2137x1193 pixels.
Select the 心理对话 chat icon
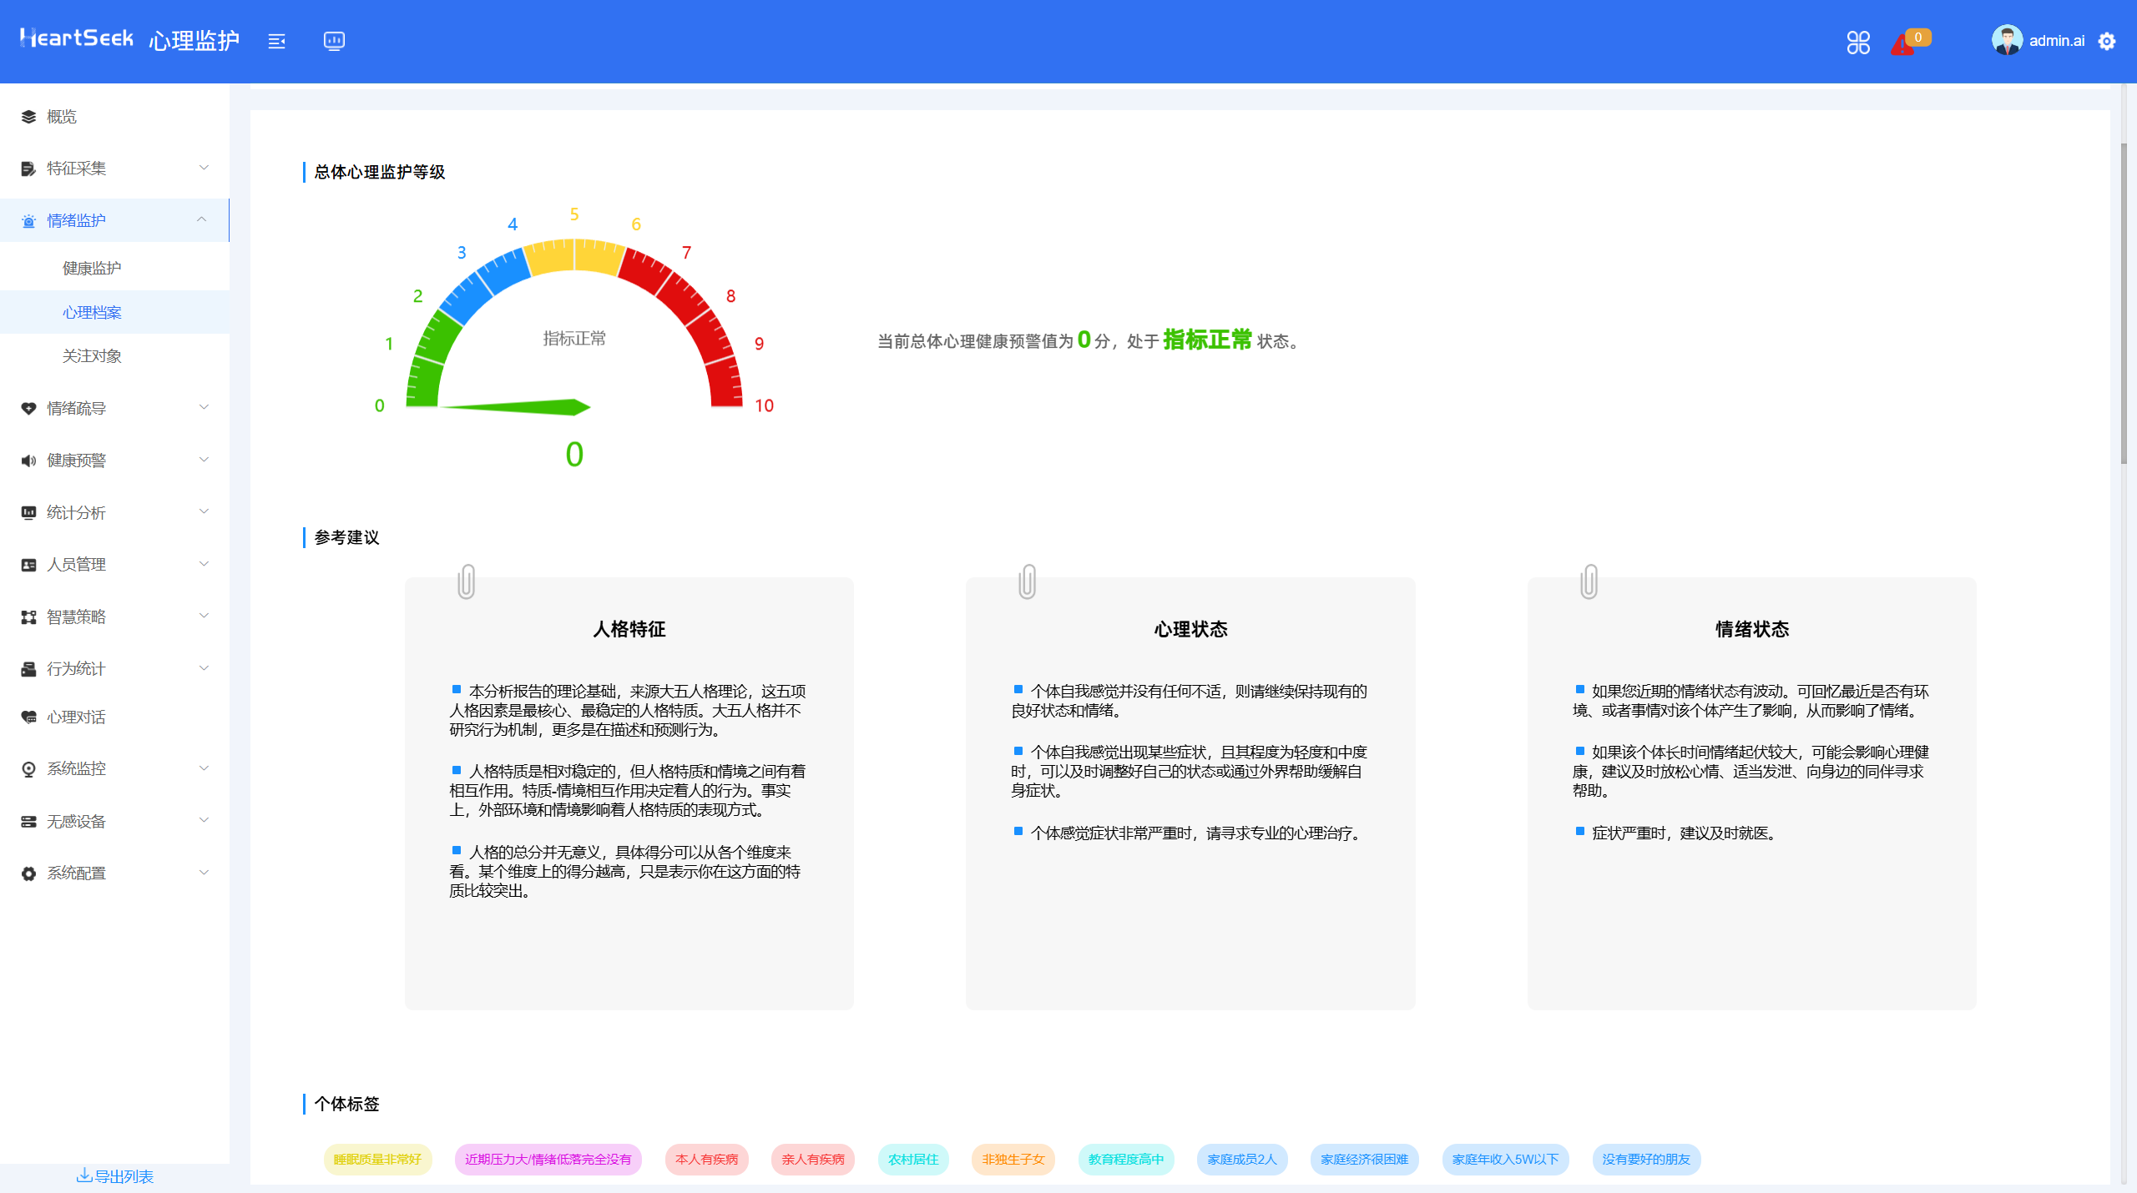[28, 717]
